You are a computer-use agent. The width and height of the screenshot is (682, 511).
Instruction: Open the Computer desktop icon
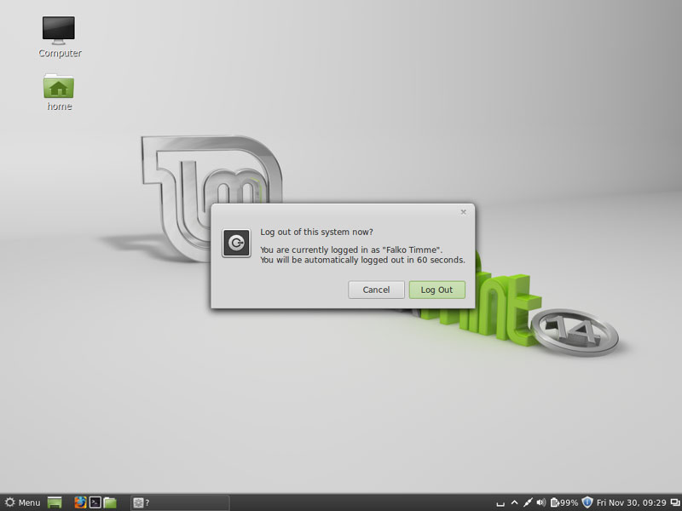pyautogui.click(x=60, y=37)
